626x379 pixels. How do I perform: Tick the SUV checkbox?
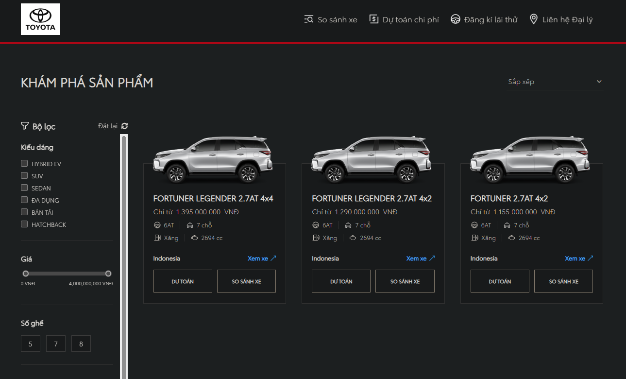tap(24, 175)
